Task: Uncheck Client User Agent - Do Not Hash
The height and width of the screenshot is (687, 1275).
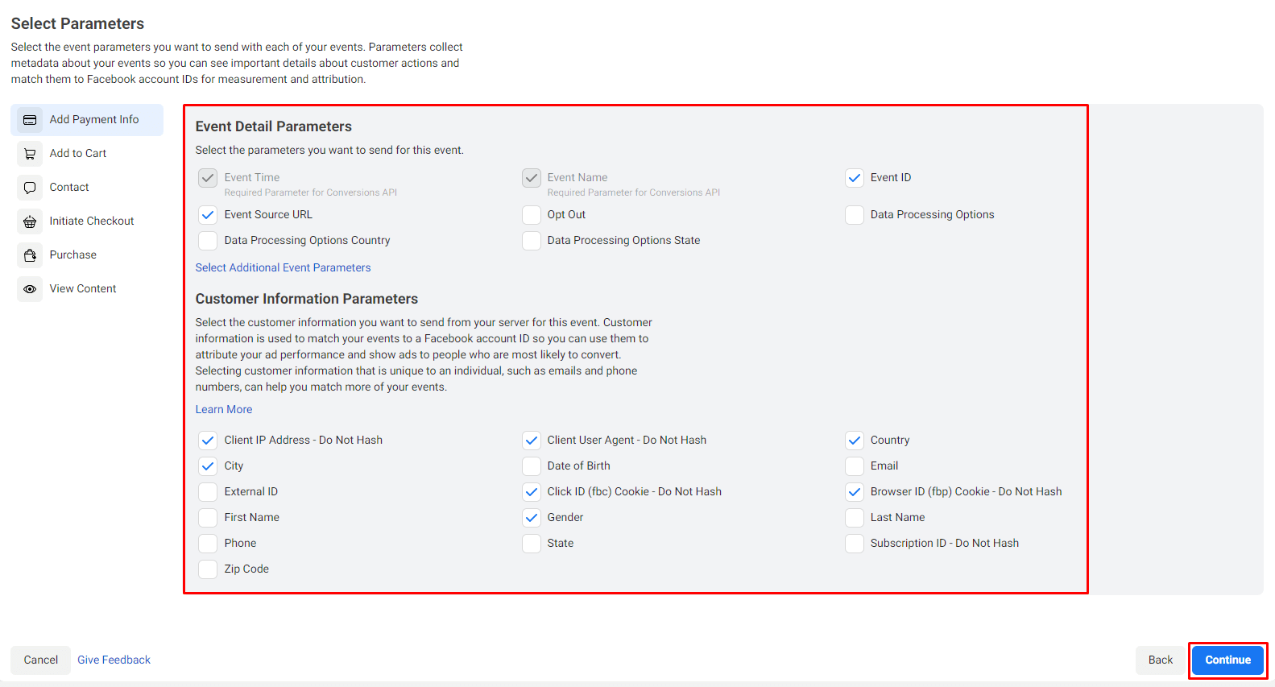Action: [x=532, y=441]
